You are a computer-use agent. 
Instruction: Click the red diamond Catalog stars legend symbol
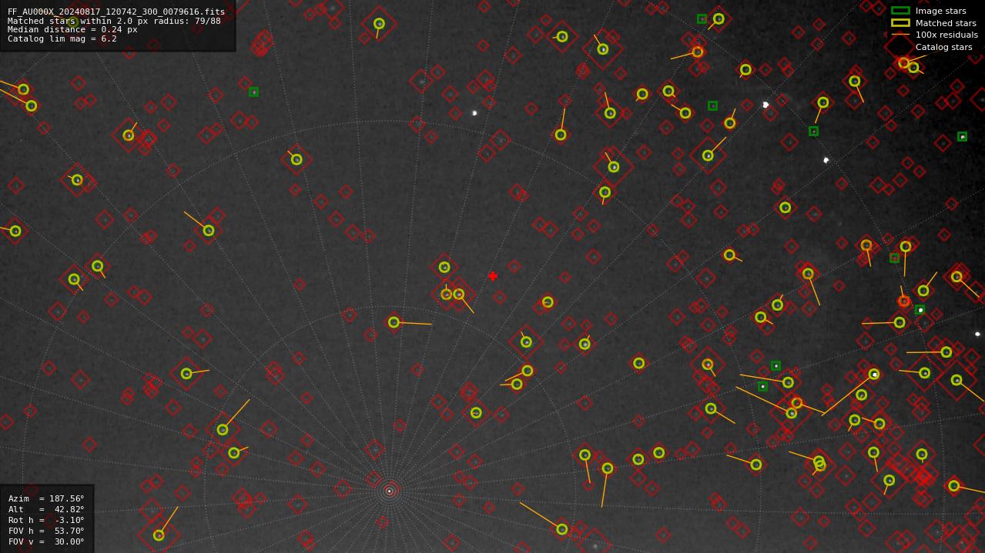click(x=900, y=47)
